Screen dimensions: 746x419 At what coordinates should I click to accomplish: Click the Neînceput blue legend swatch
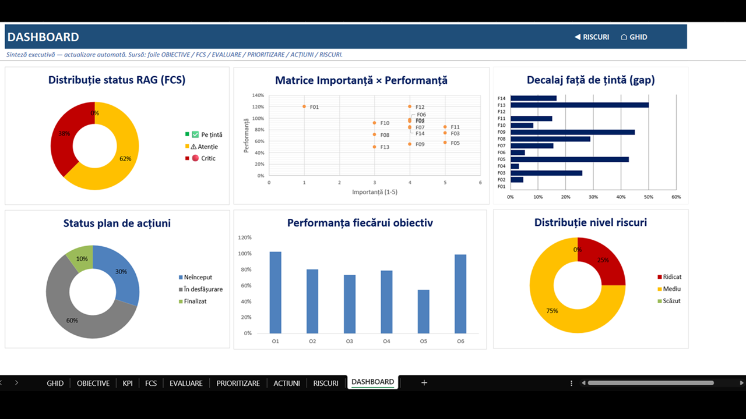tap(180, 278)
